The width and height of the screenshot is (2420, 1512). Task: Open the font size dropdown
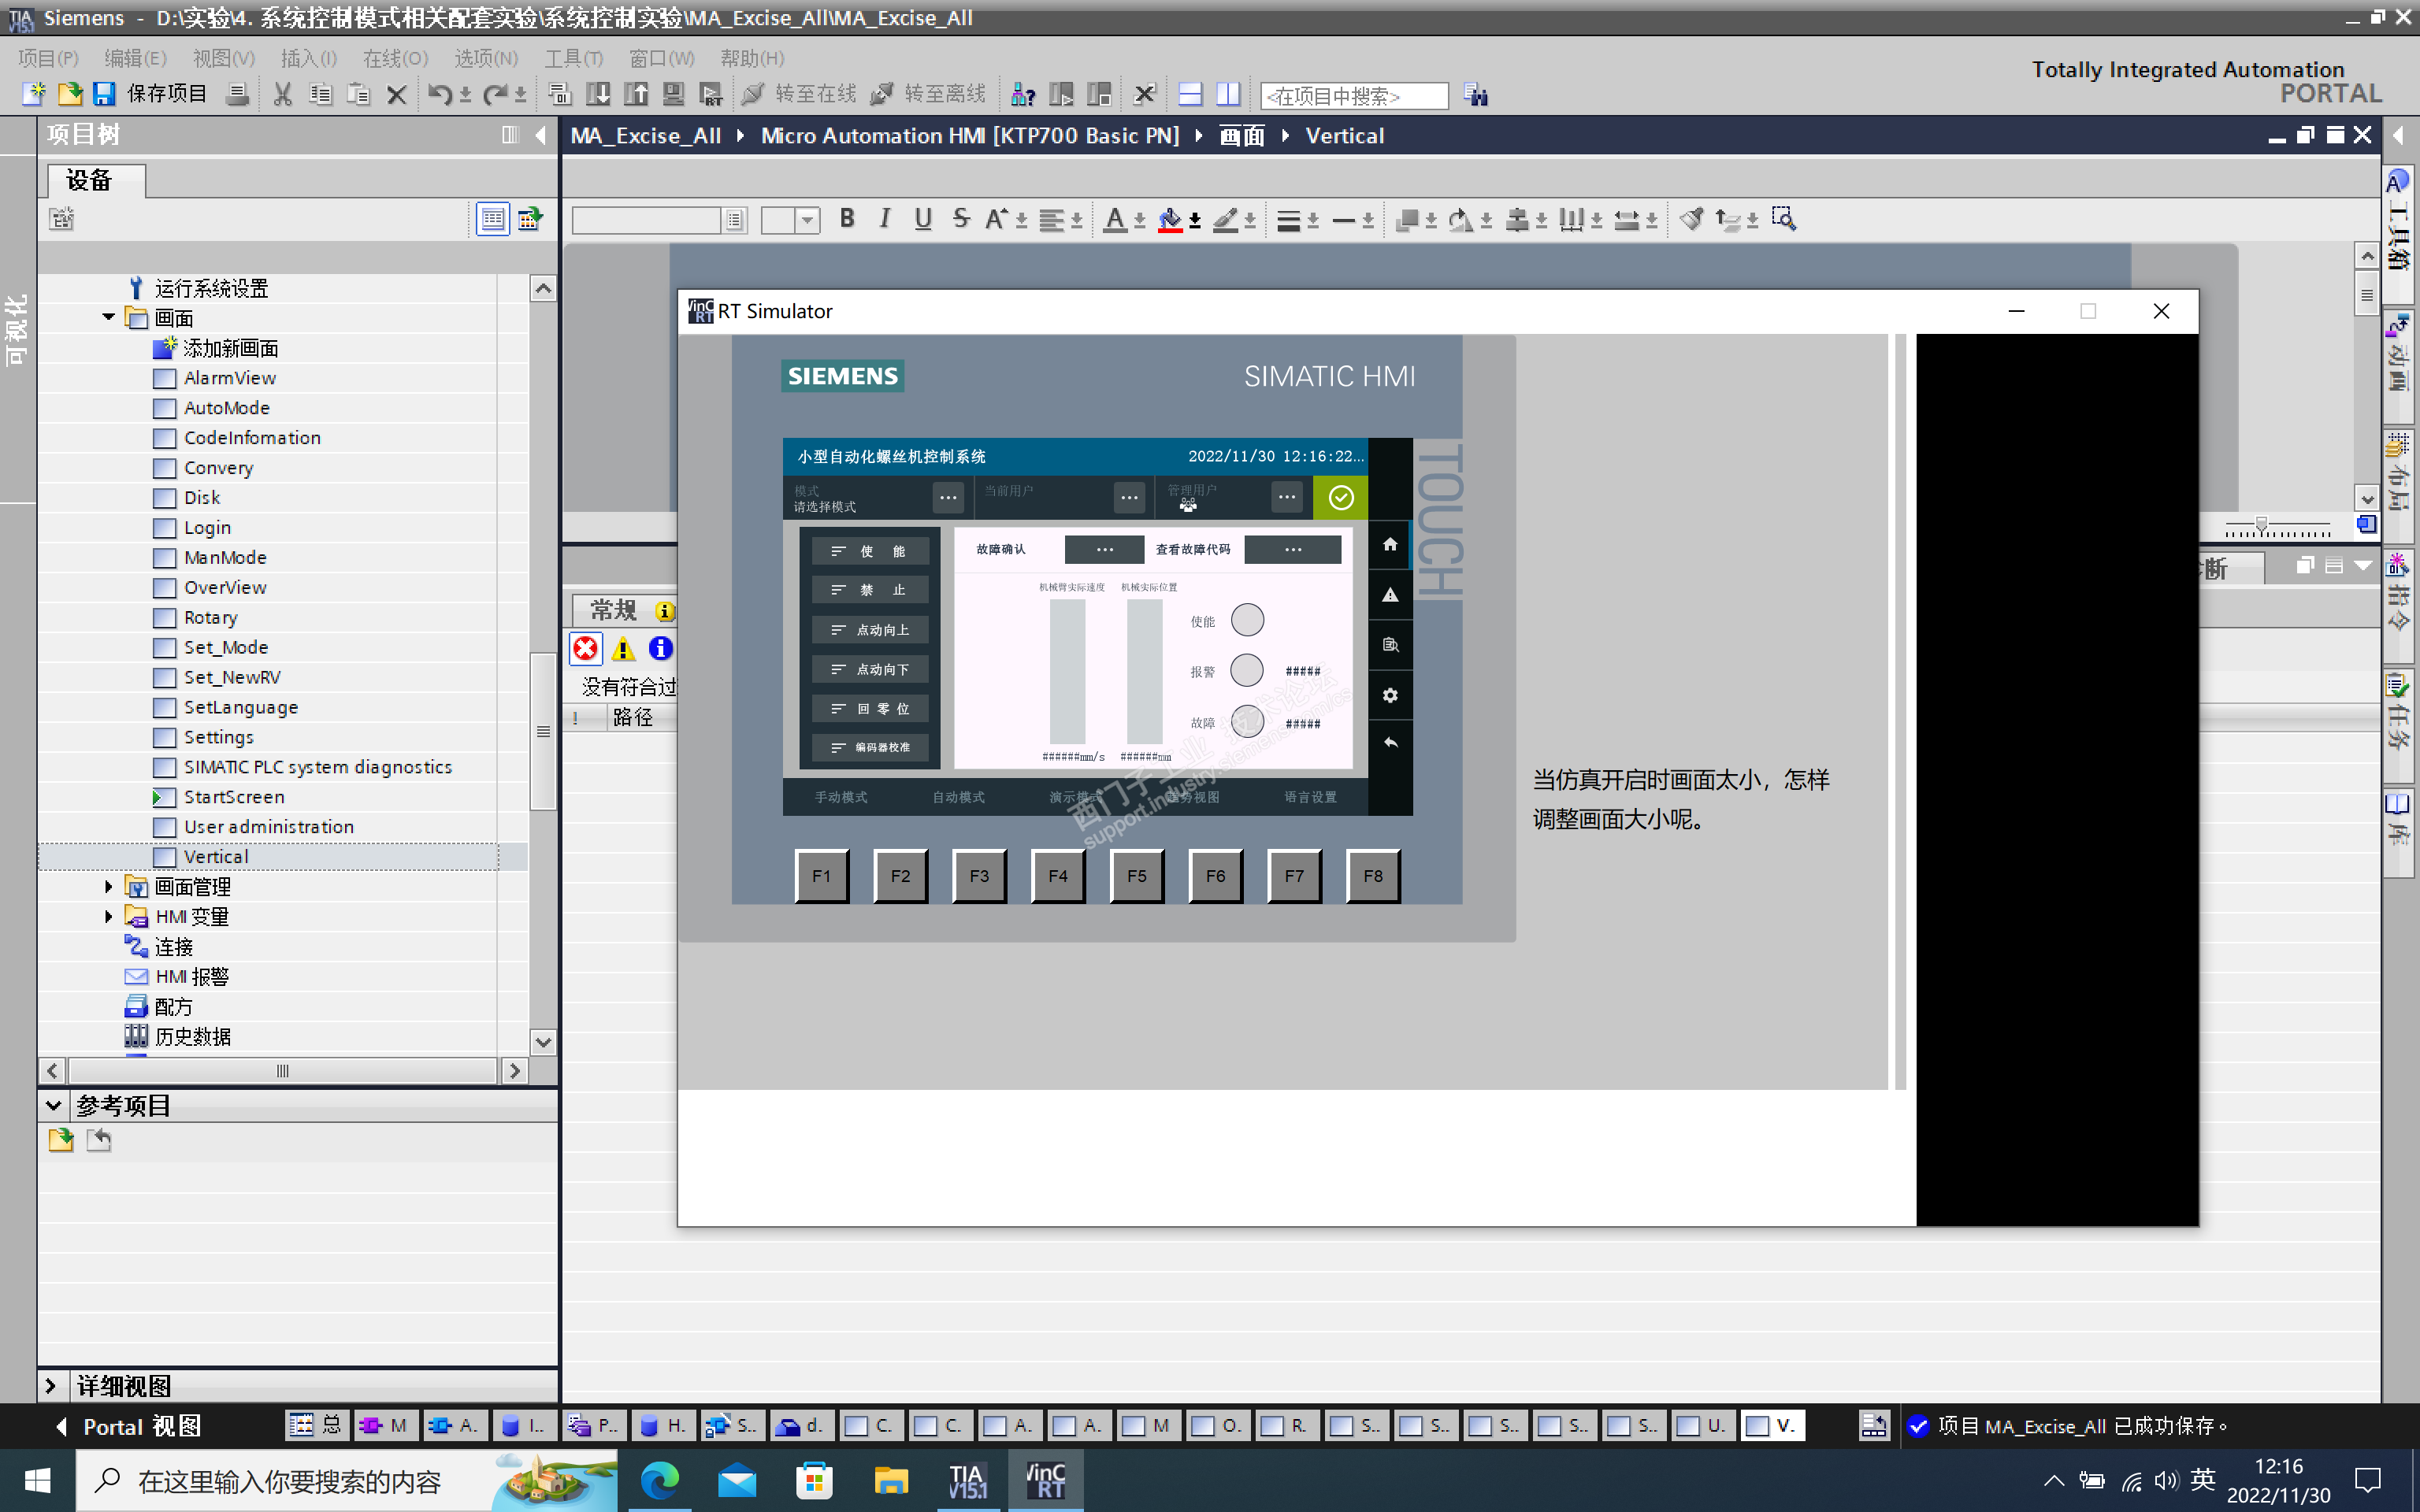coord(807,220)
